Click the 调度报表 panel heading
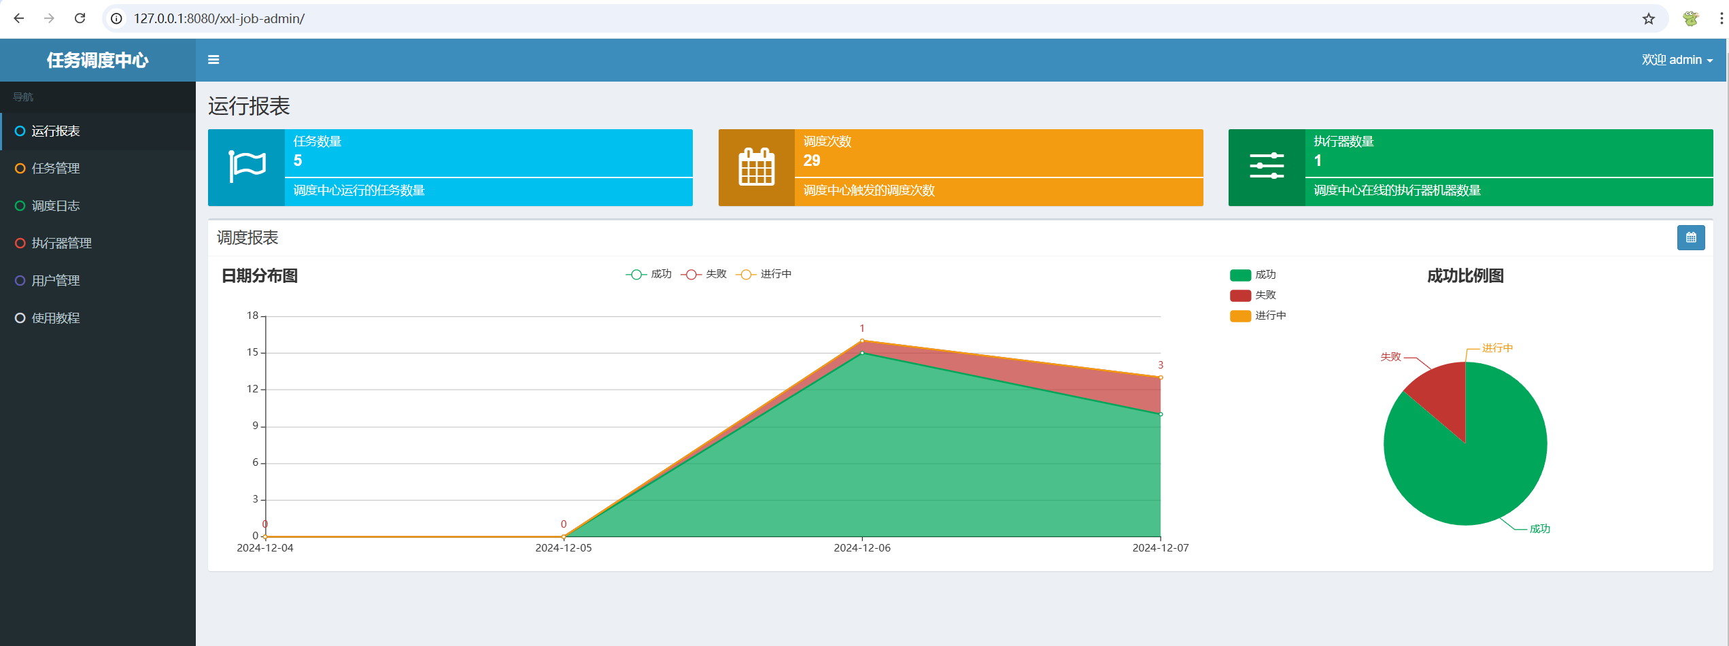This screenshot has height=646, width=1729. tap(247, 237)
